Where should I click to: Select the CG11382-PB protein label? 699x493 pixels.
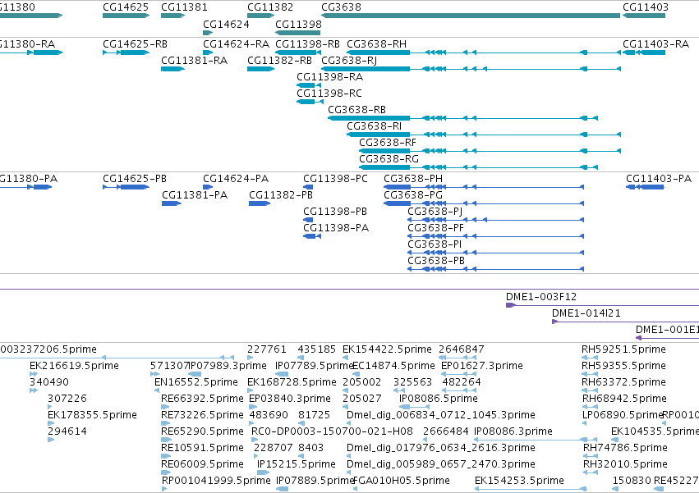[281, 195]
